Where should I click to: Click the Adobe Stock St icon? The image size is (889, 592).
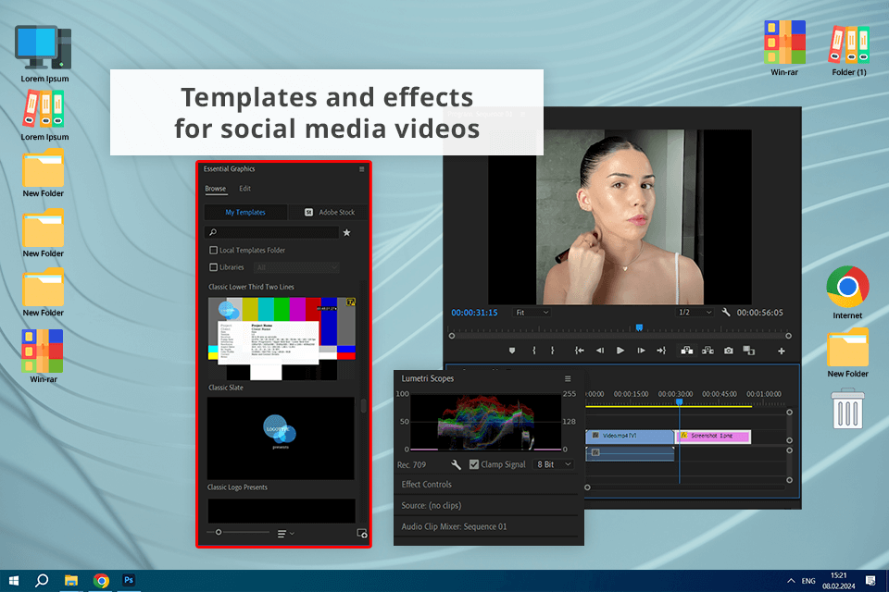pyautogui.click(x=308, y=213)
